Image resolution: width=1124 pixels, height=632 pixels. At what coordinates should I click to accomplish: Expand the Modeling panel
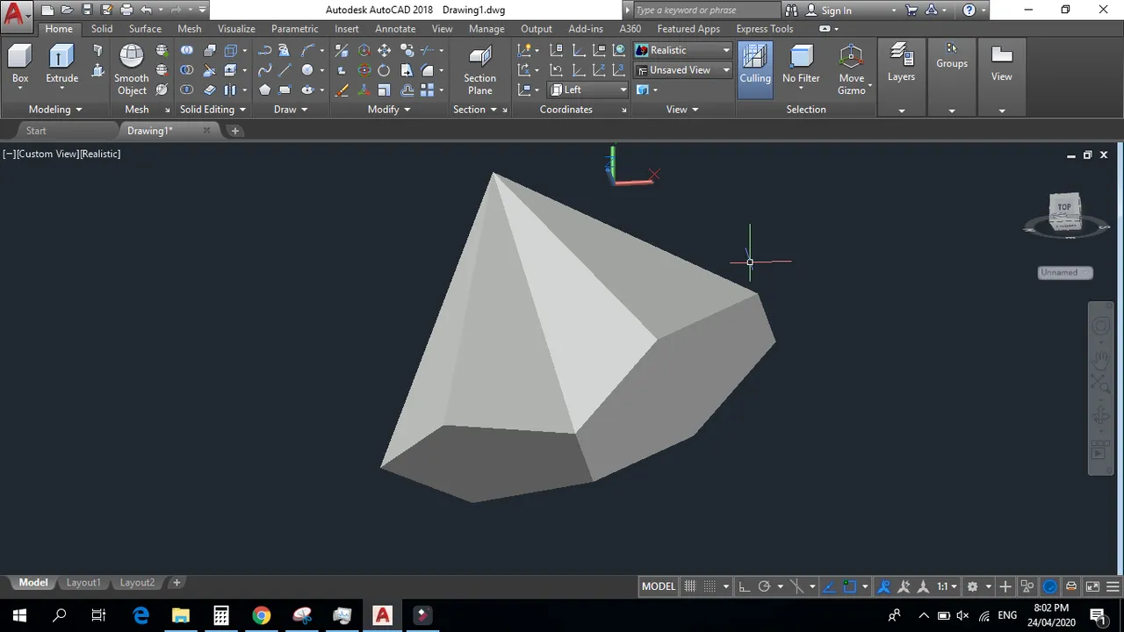(54, 109)
